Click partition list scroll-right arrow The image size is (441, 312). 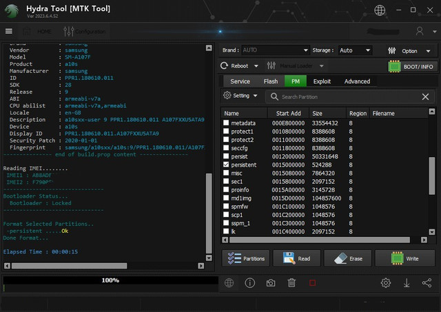coord(424,240)
